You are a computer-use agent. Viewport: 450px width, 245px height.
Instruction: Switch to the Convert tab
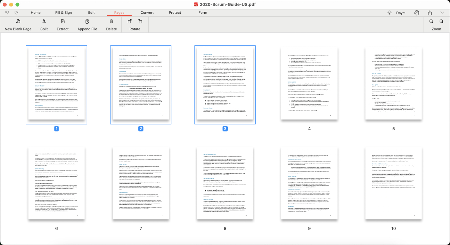(147, 12)
